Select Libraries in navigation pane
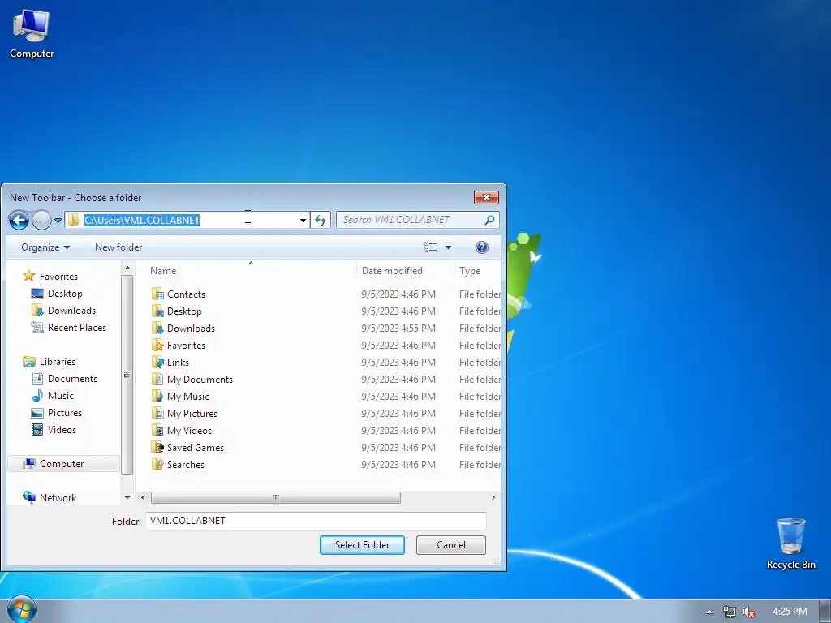 pyautogui.click(x=50, y=361)
